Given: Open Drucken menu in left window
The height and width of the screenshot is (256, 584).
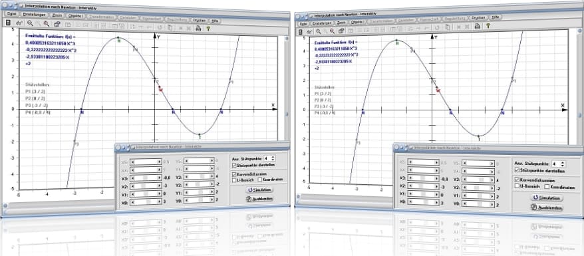Looking at the screenshot, I should click(200, 20).
